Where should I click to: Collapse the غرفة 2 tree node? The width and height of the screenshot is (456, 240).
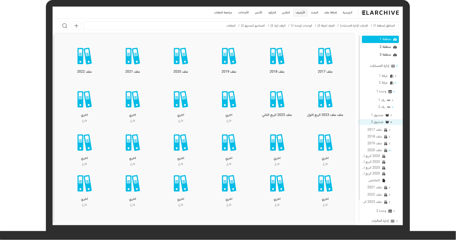pyautogui.click(x=395, y=83)
